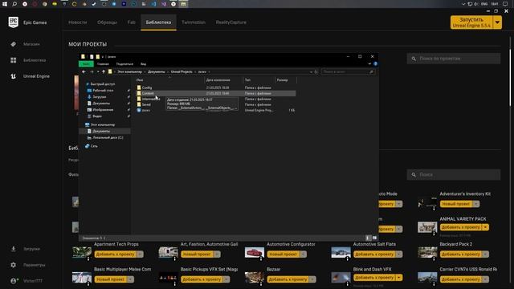Switch to the Образцы tab
This screenshot has width=514, height=289.
pos(107,22)
